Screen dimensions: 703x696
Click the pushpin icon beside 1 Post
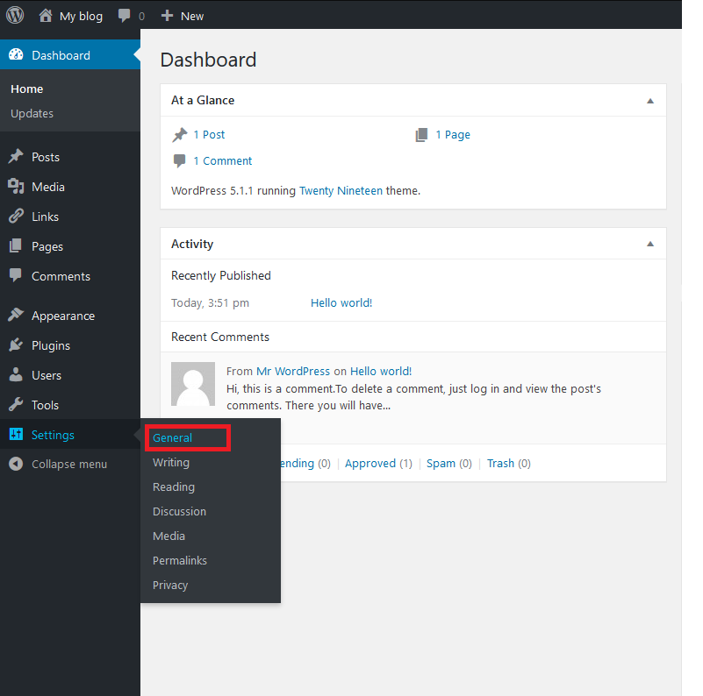(x=180, y=135)
